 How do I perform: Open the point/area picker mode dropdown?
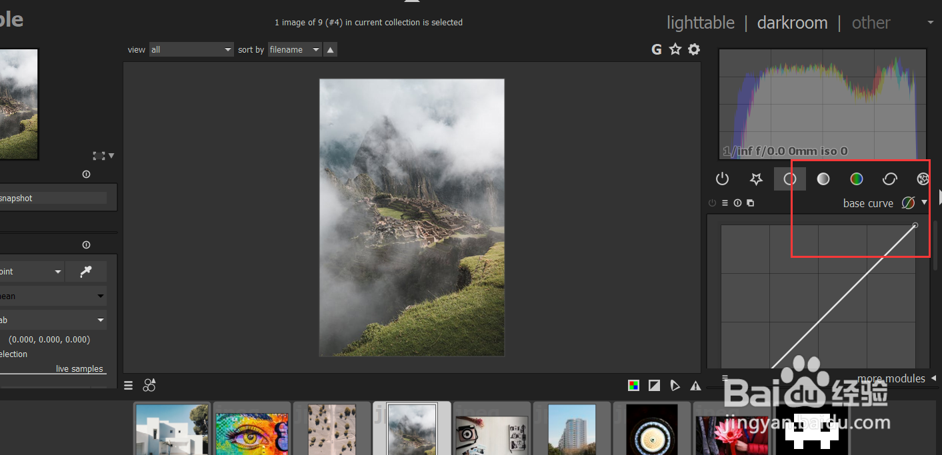tap(32, 272)
